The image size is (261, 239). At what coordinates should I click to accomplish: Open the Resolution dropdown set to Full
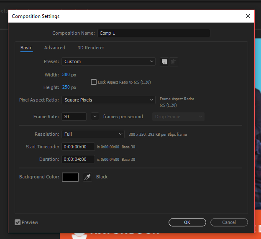tap(93, 134)
